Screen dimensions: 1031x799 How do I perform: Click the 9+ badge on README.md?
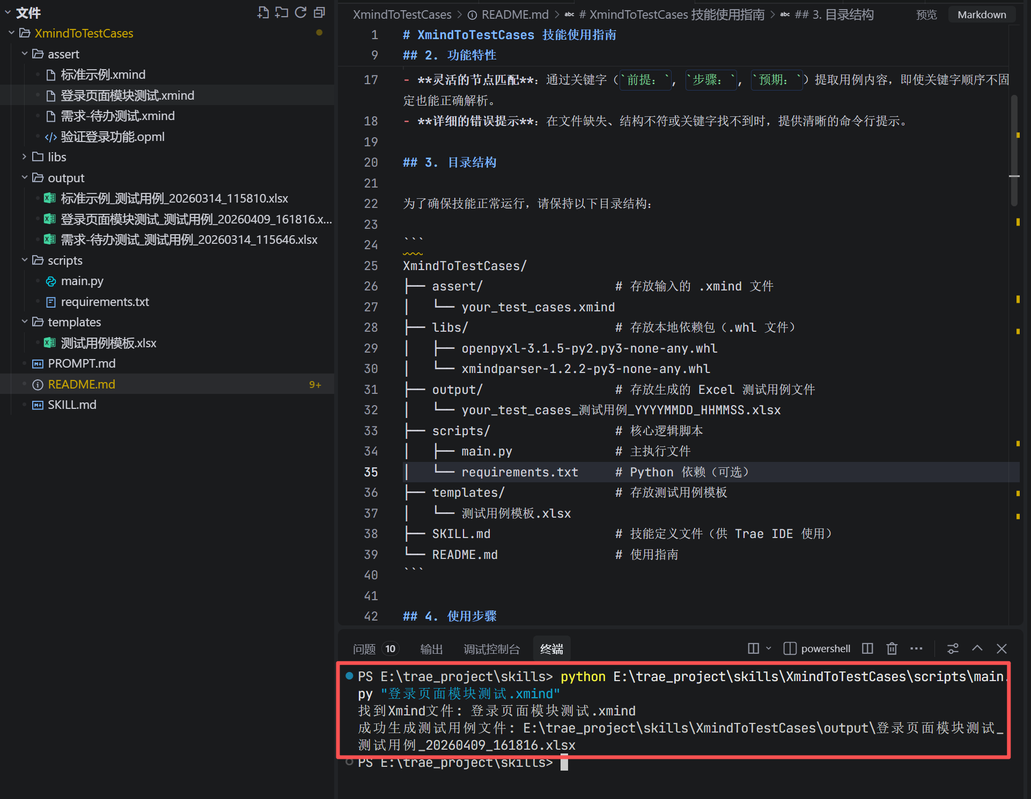(x=315, y=385)
